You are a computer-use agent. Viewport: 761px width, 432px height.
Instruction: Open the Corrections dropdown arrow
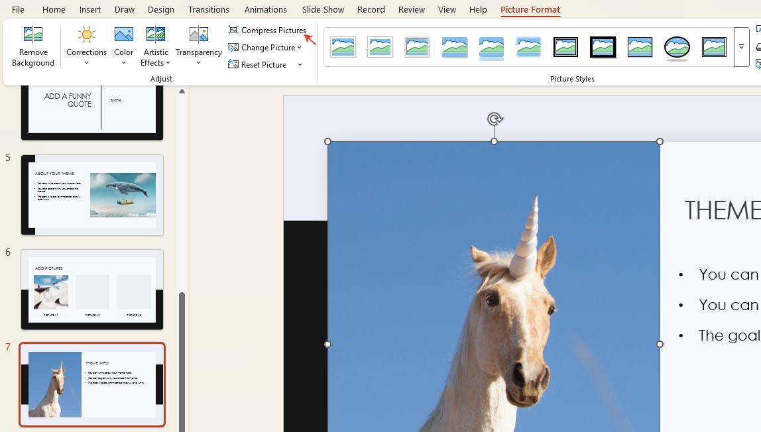pos(86,62)
